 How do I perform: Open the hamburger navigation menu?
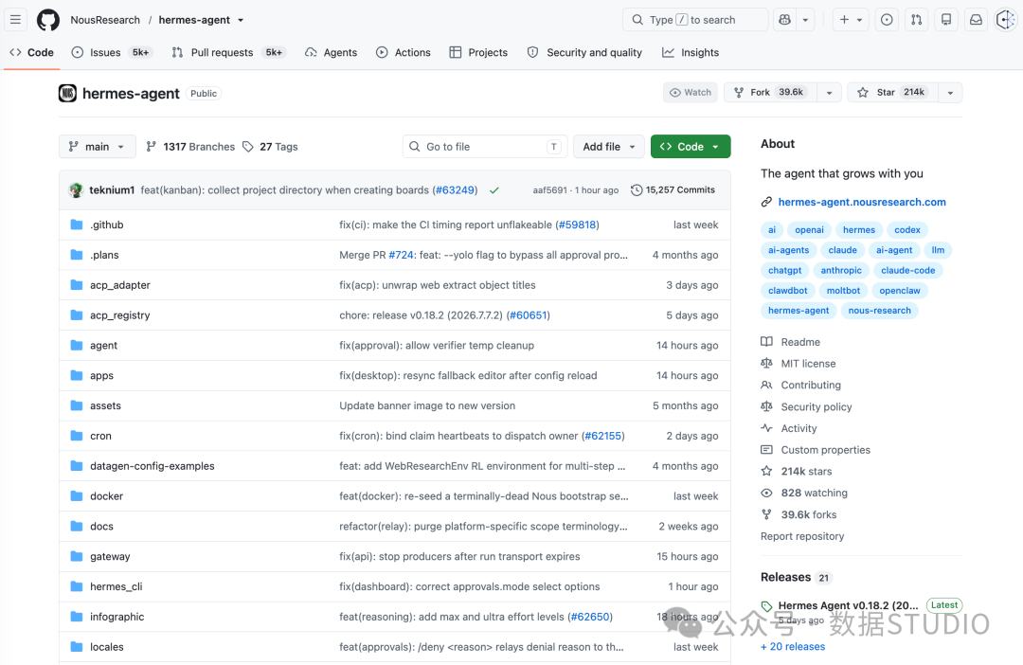[x=16, y=20]
